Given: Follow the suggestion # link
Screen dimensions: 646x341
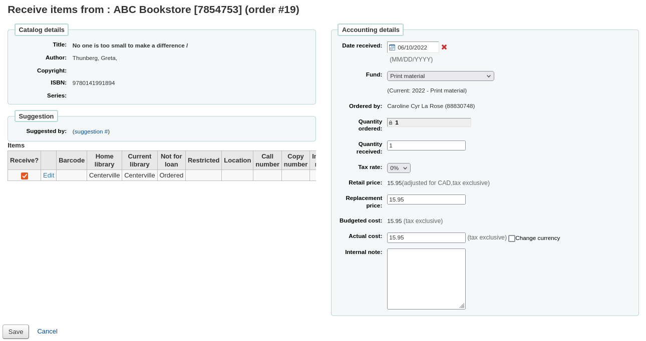Looking at the screenshot, I should tap(91, 131).
